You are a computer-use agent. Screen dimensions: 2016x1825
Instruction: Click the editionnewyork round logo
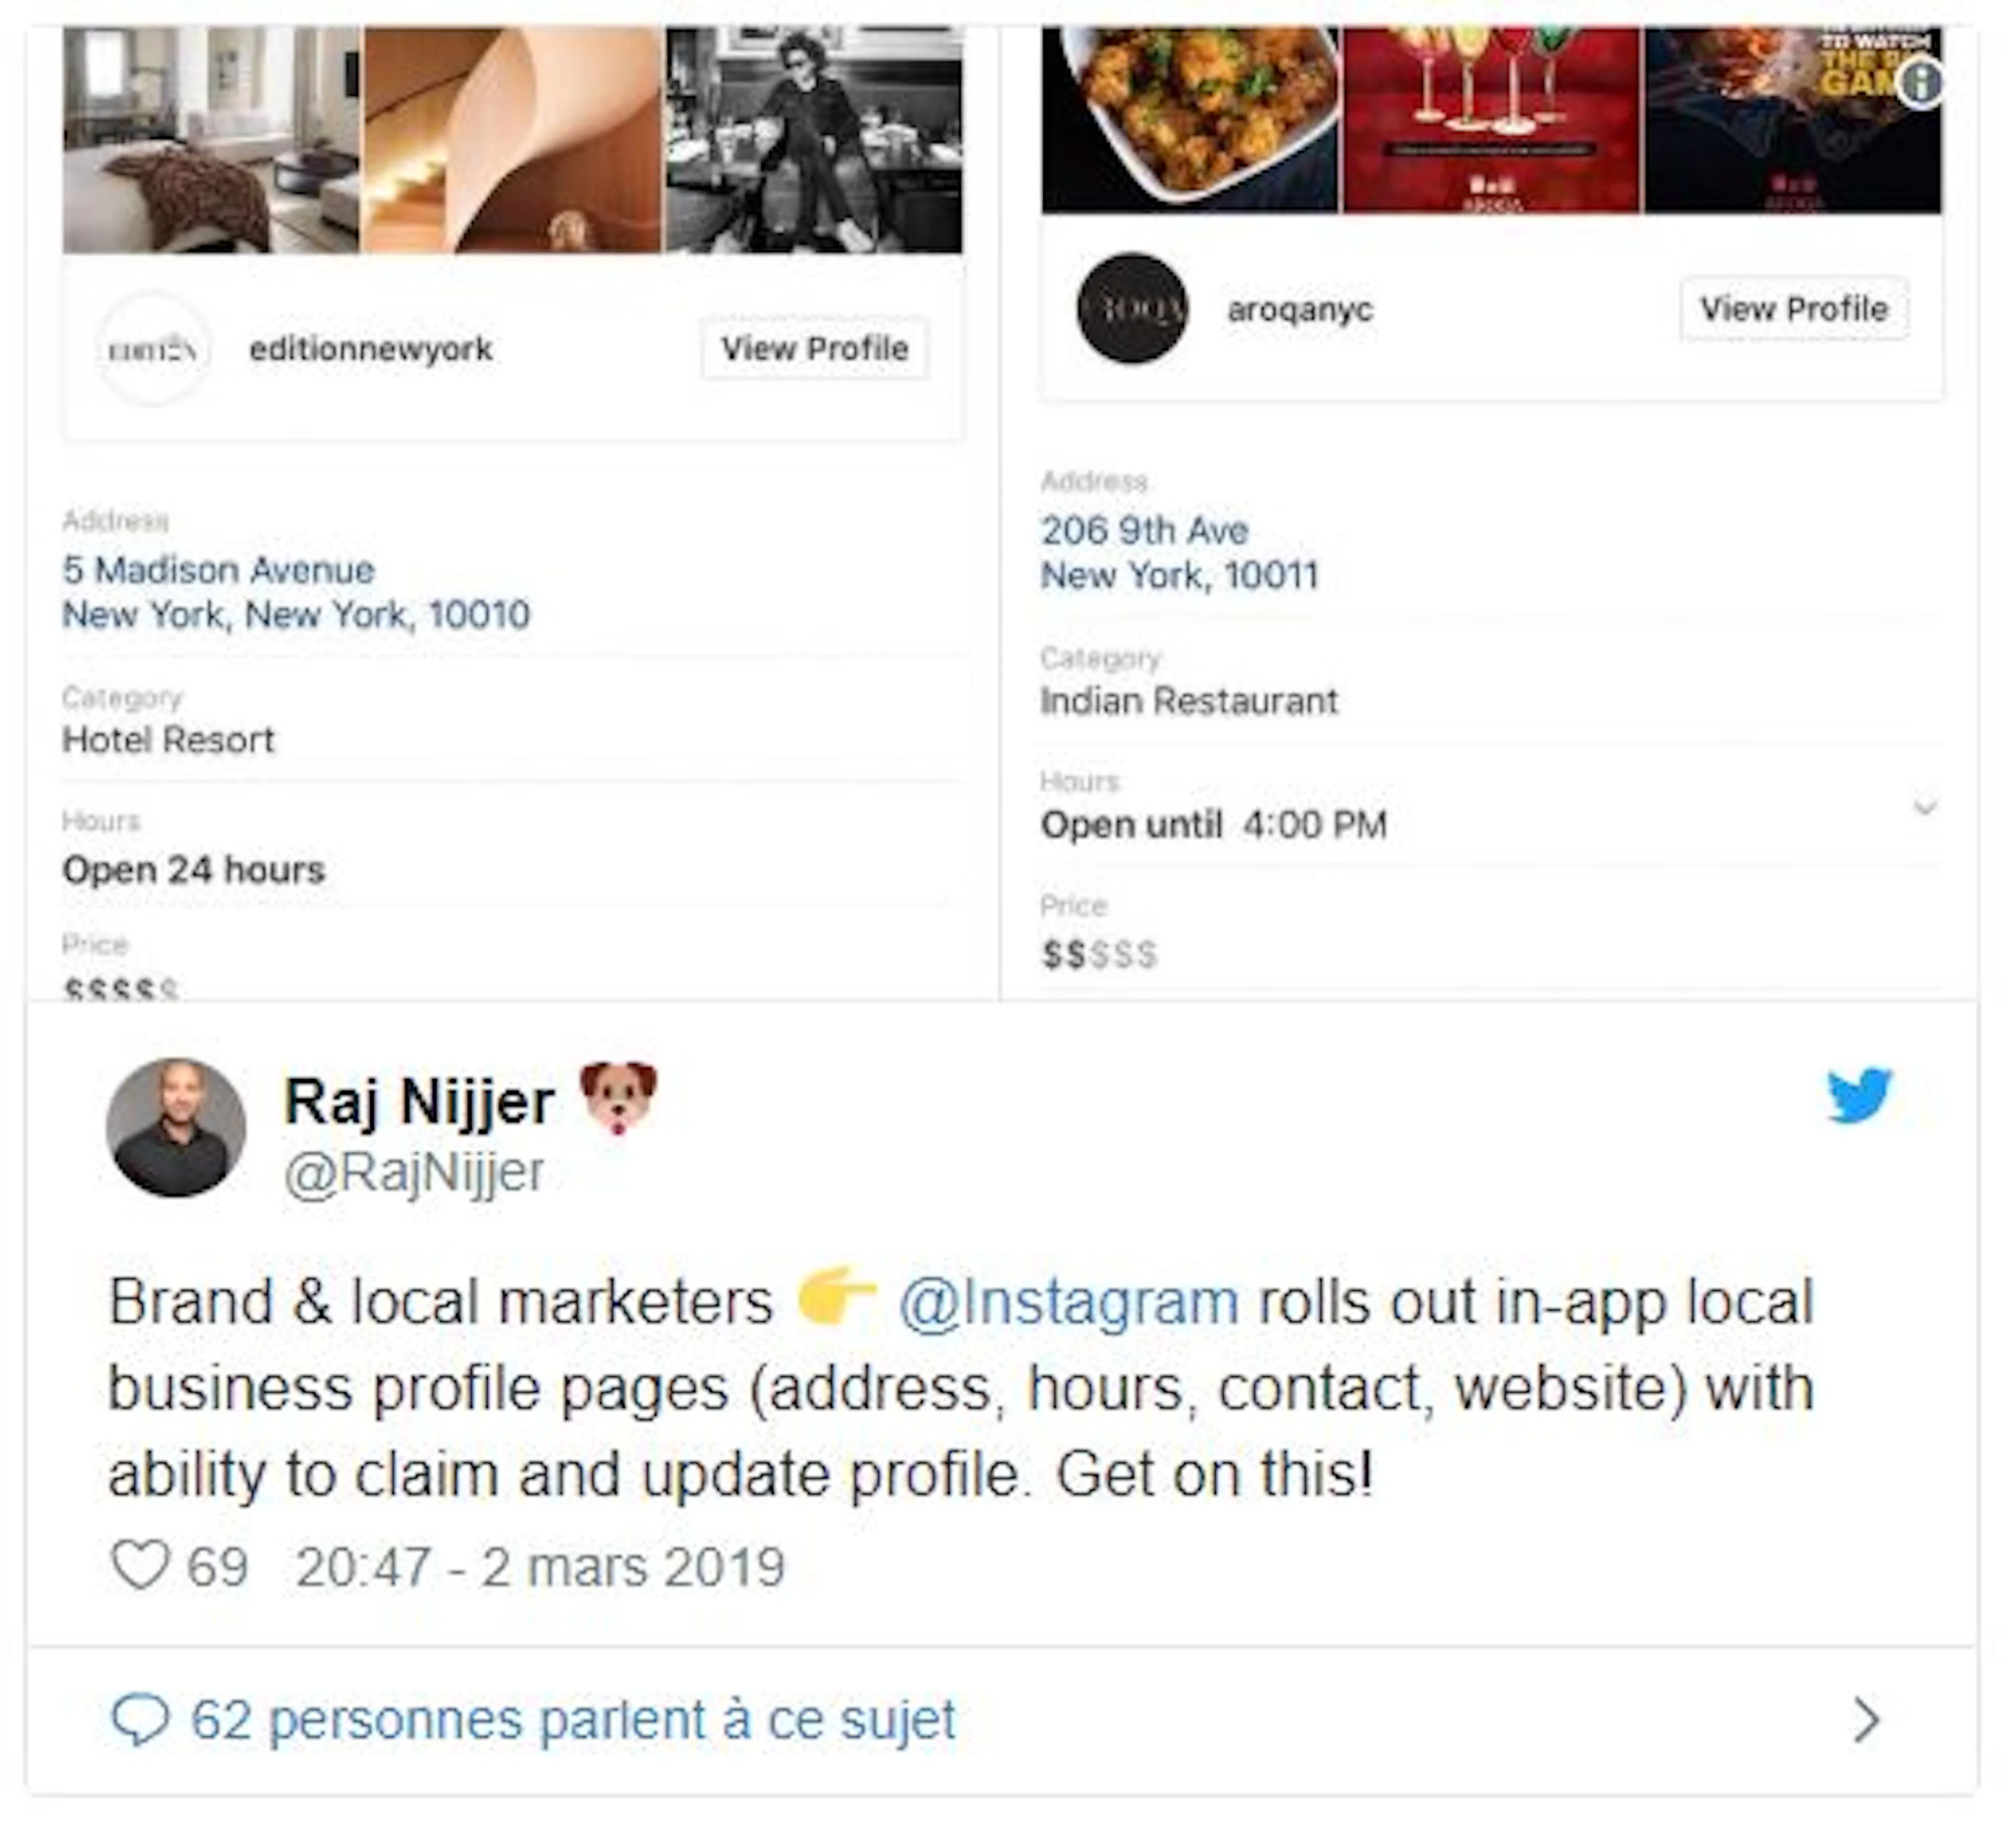[153, 349]
